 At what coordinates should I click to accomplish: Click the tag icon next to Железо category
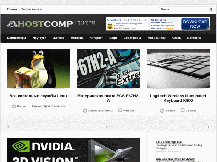point(162,111)
